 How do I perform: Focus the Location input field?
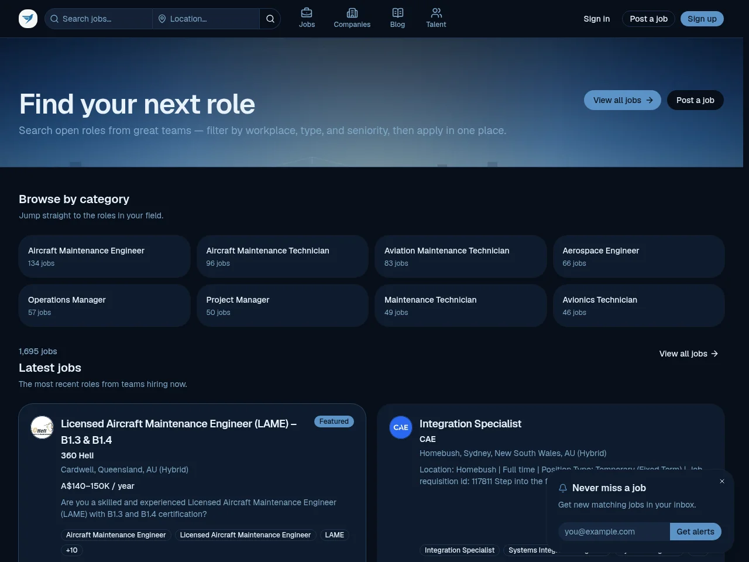pos(206,19)
